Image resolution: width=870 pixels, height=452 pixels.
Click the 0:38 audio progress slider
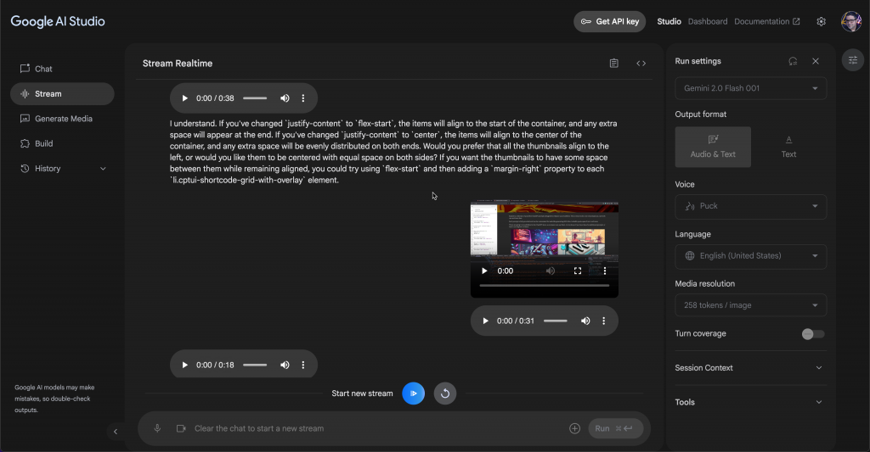pyautogui.click(x=255, y=98)
